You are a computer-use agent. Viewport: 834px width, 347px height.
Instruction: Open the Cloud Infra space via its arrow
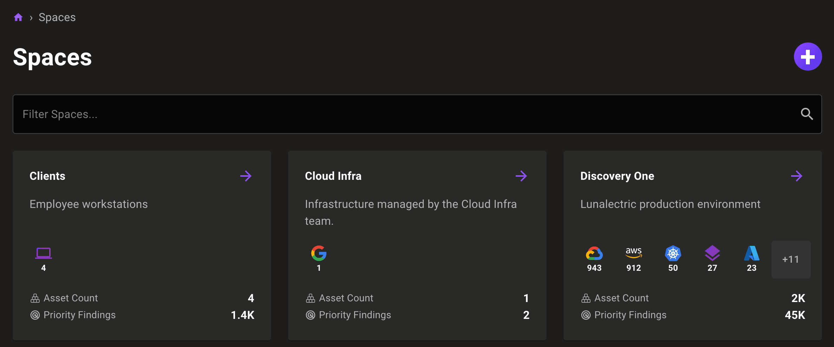[x=521, y=176]
